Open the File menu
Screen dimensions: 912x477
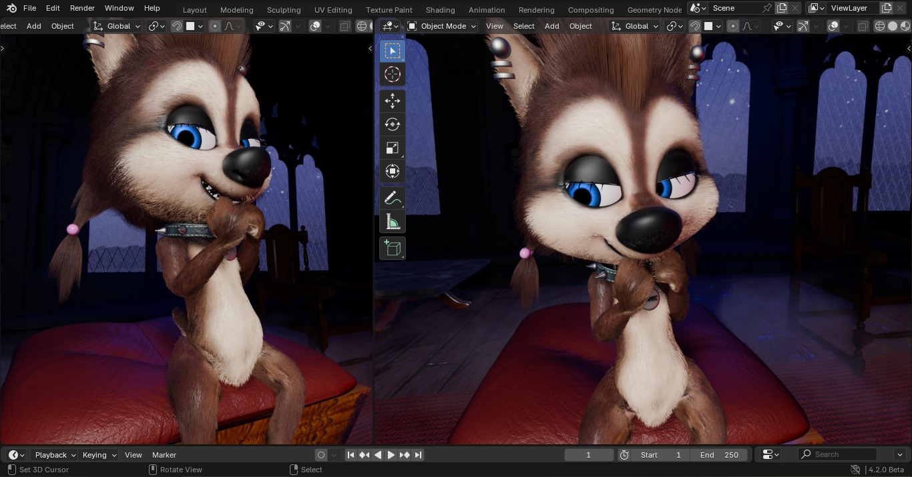29,8
